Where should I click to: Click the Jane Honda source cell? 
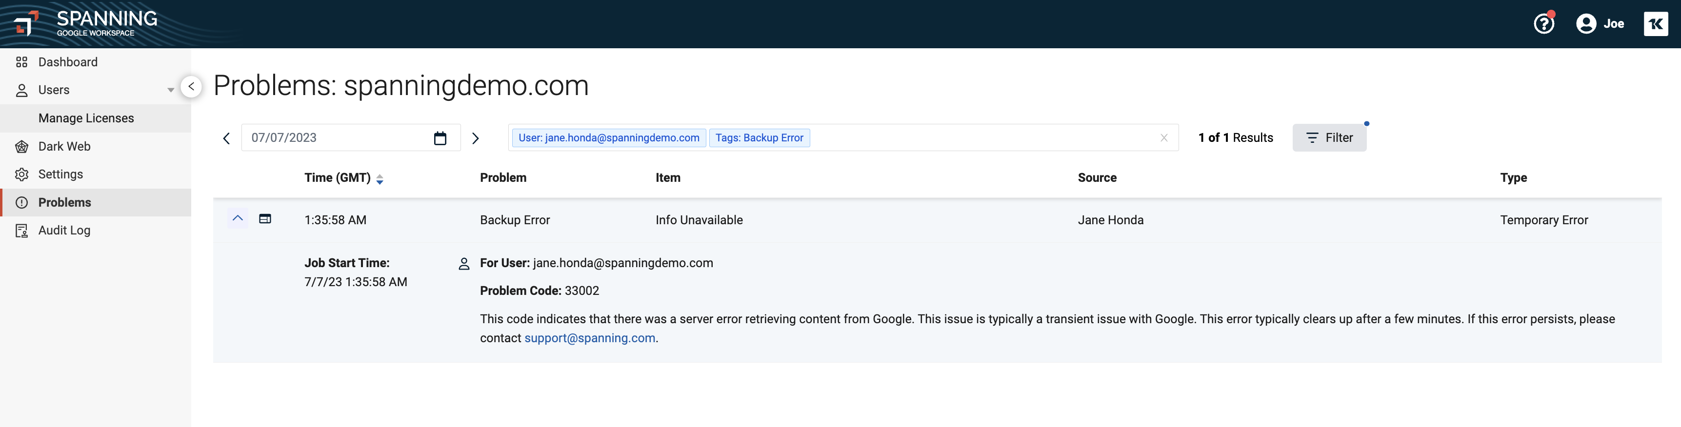click(1110, 220)
